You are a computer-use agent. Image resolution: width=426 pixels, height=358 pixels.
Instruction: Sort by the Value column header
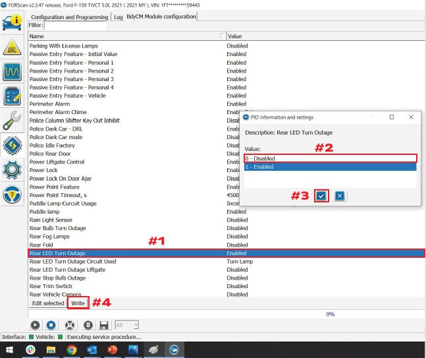click(x=325, y=36)
